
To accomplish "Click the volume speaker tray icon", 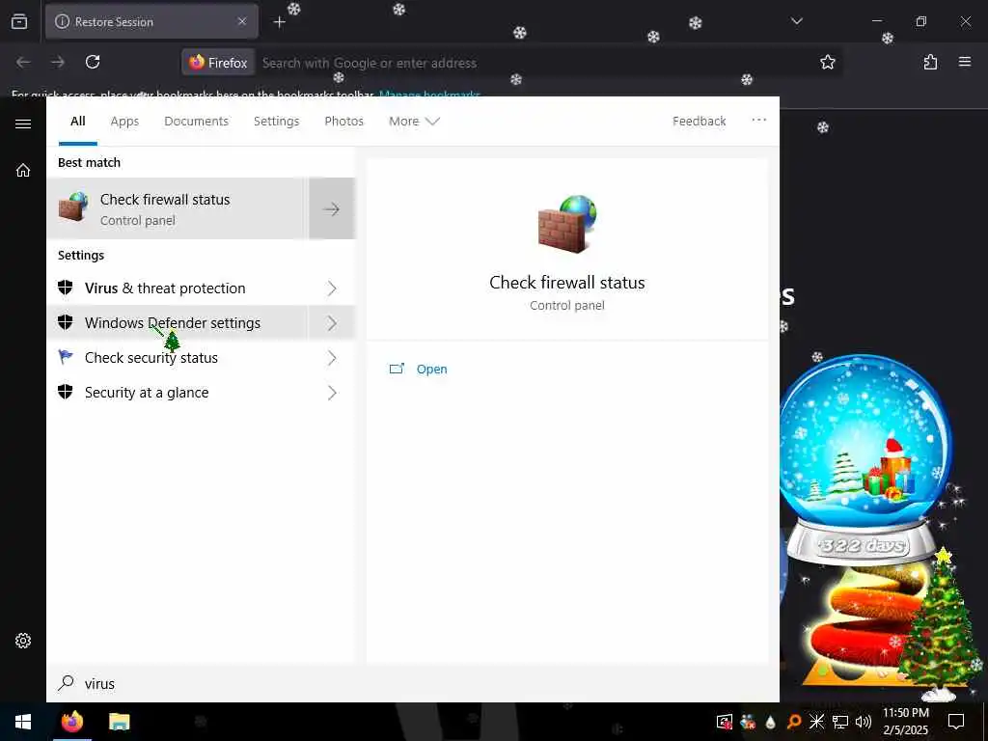I will point(864,722).
